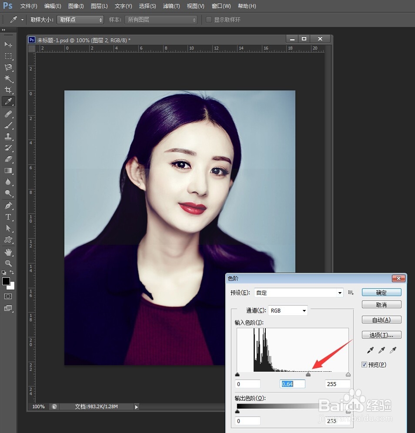Select the Type tool
This screenshot has height=433, width=415.
9,217
